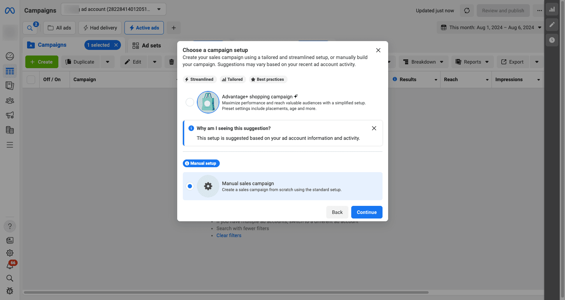Click the horizontal scrollbar at the bottom
The height and width of the screenshot is (300, 565).
click(x=226, y=292)
